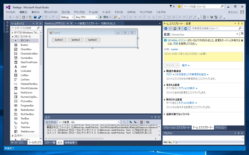The width and height of the screenshot is (249, 155).
Task: Select the DateTimePicker toolbox item
Action: [x=25, y=62]
